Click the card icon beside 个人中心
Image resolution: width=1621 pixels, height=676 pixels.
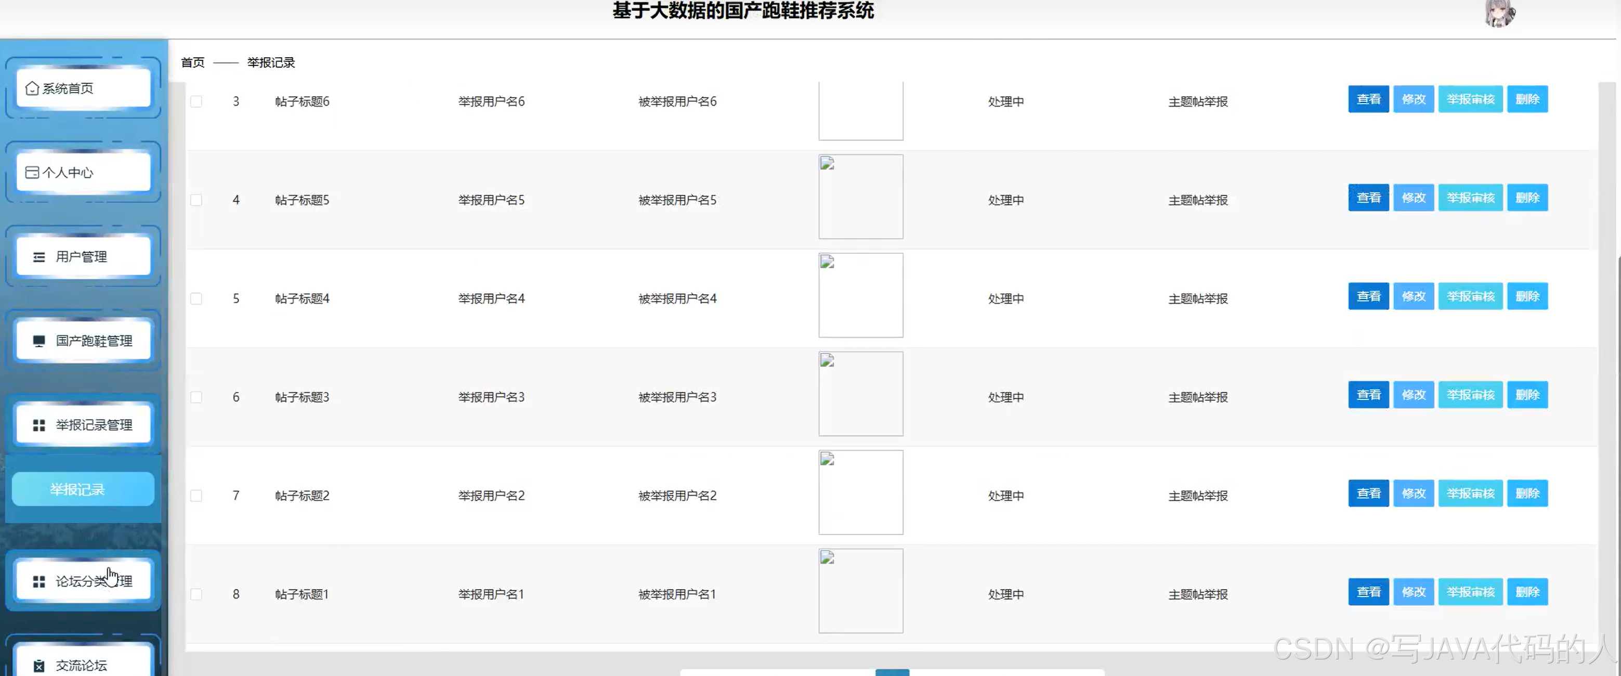pyautogui.click(x=32, y=173)
